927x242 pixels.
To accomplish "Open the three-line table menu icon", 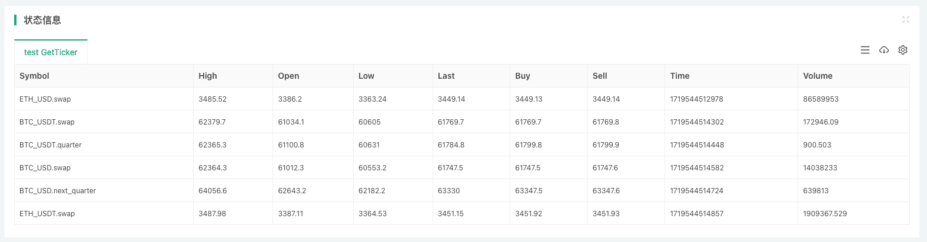I will coord(865,51).
